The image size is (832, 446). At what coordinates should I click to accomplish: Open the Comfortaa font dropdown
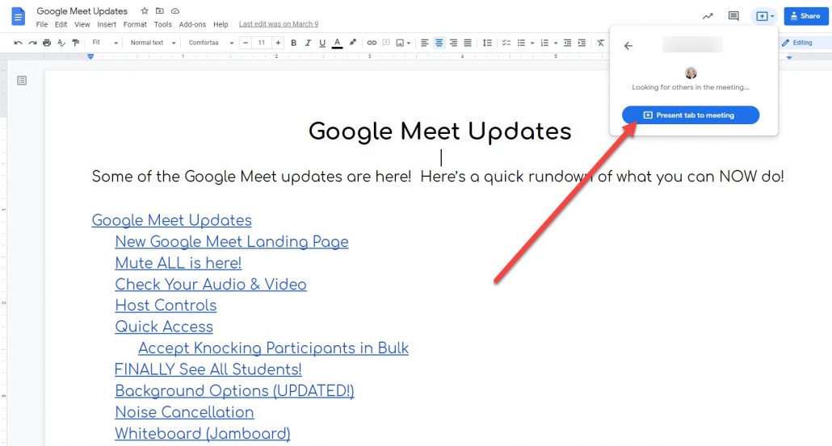[211, 43]
